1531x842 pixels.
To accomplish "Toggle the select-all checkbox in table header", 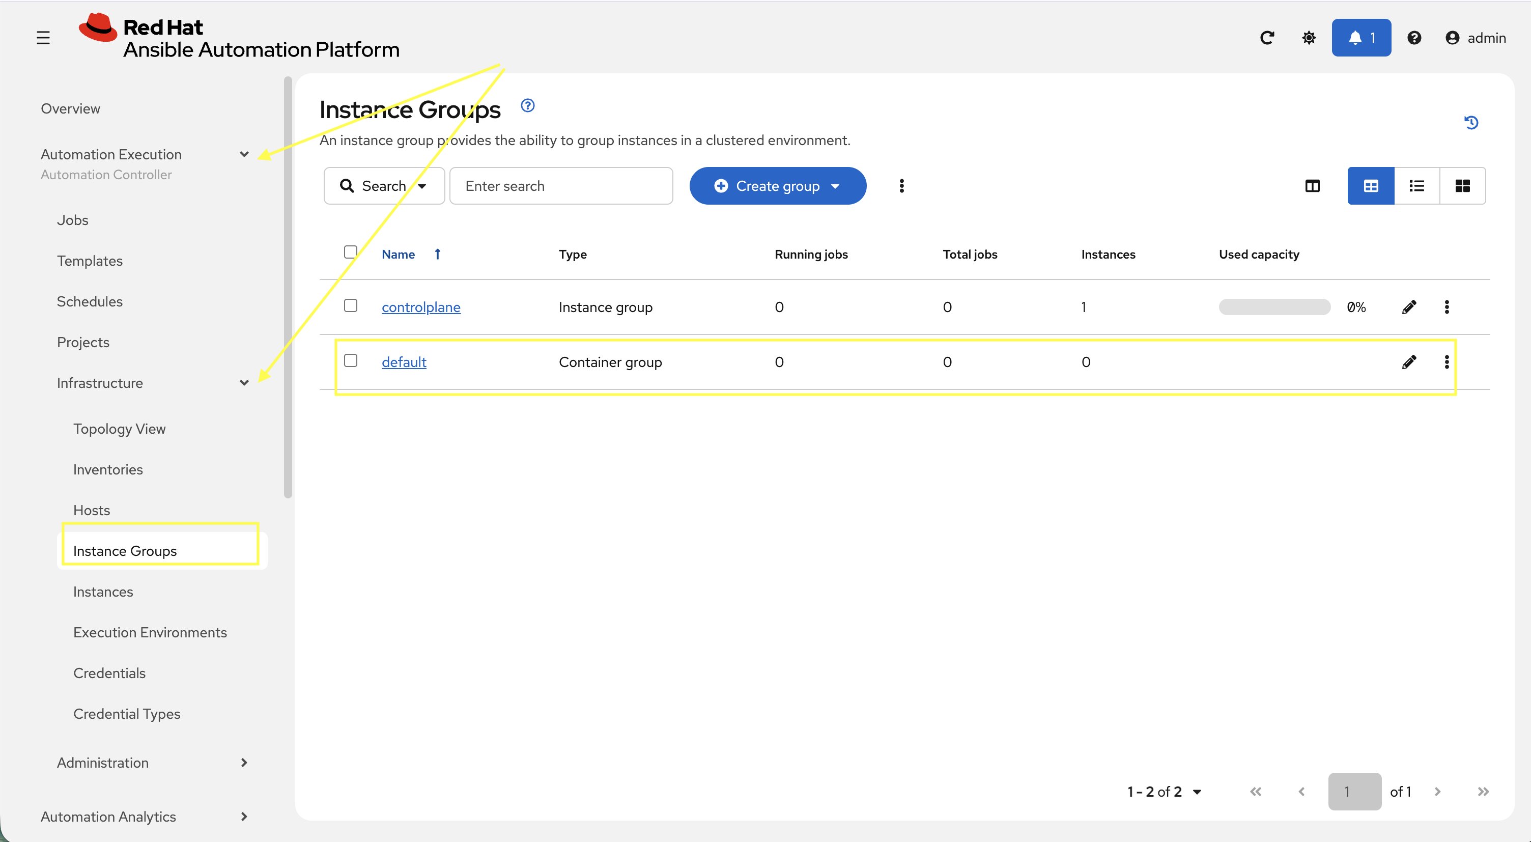I will 351,252.
